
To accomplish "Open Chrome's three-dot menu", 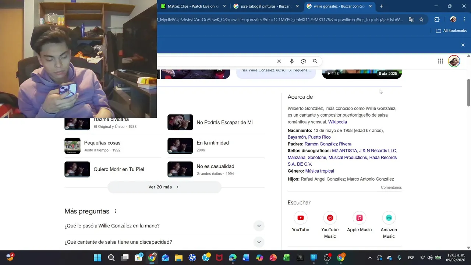I will [464, 20].
